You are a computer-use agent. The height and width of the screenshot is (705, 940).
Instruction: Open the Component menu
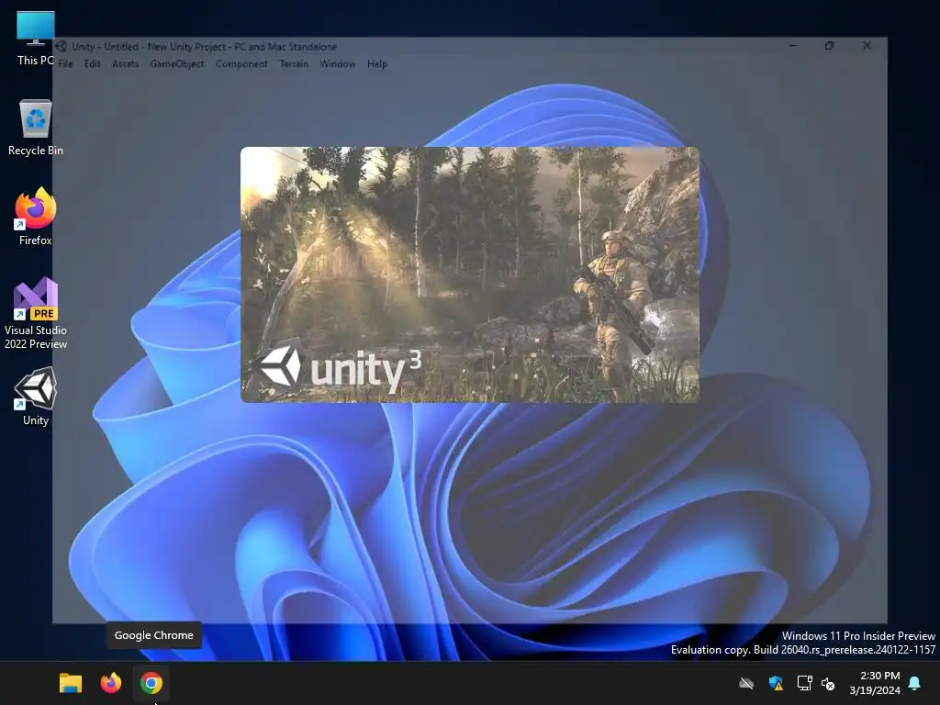241,63
